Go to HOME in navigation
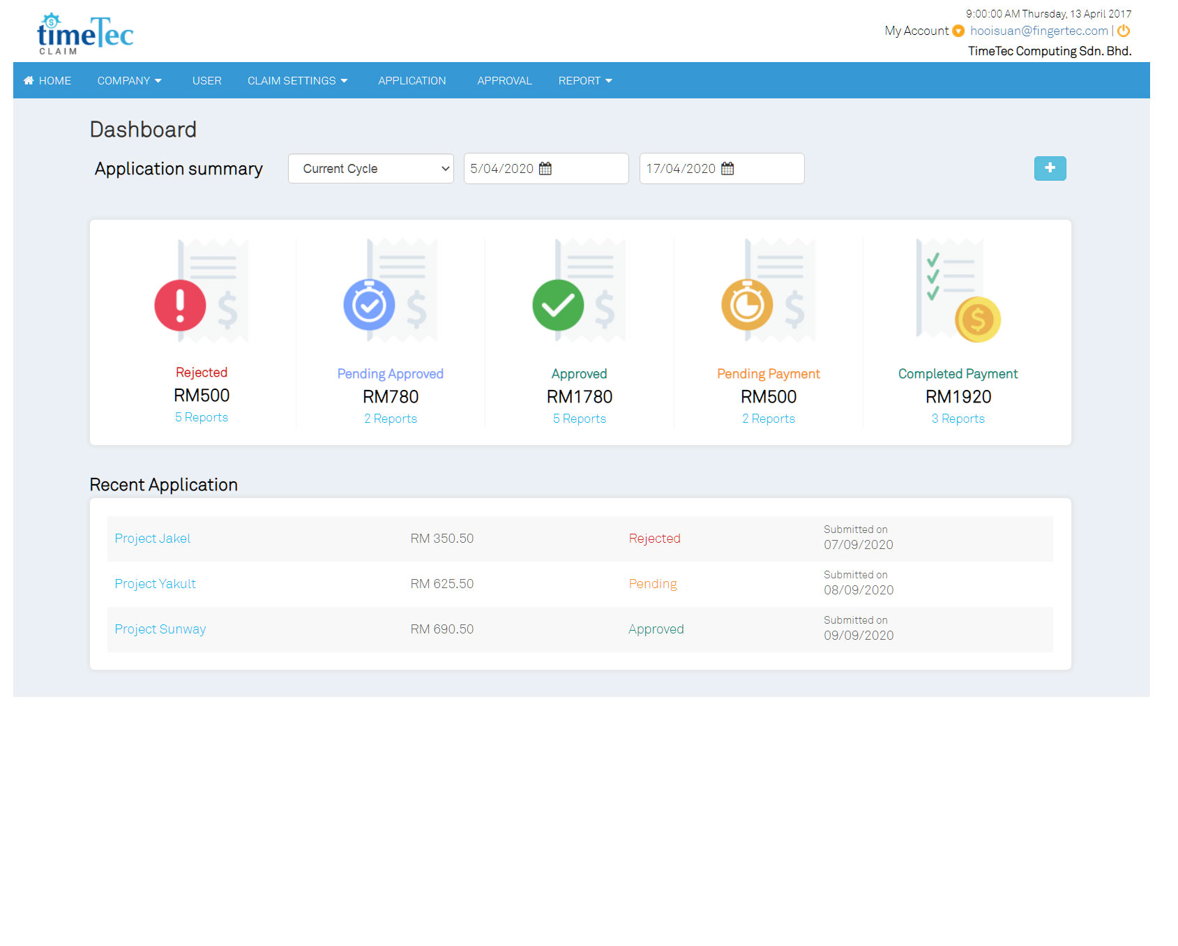This screenshot has height=946, width=1178. [x=47, y=80]
